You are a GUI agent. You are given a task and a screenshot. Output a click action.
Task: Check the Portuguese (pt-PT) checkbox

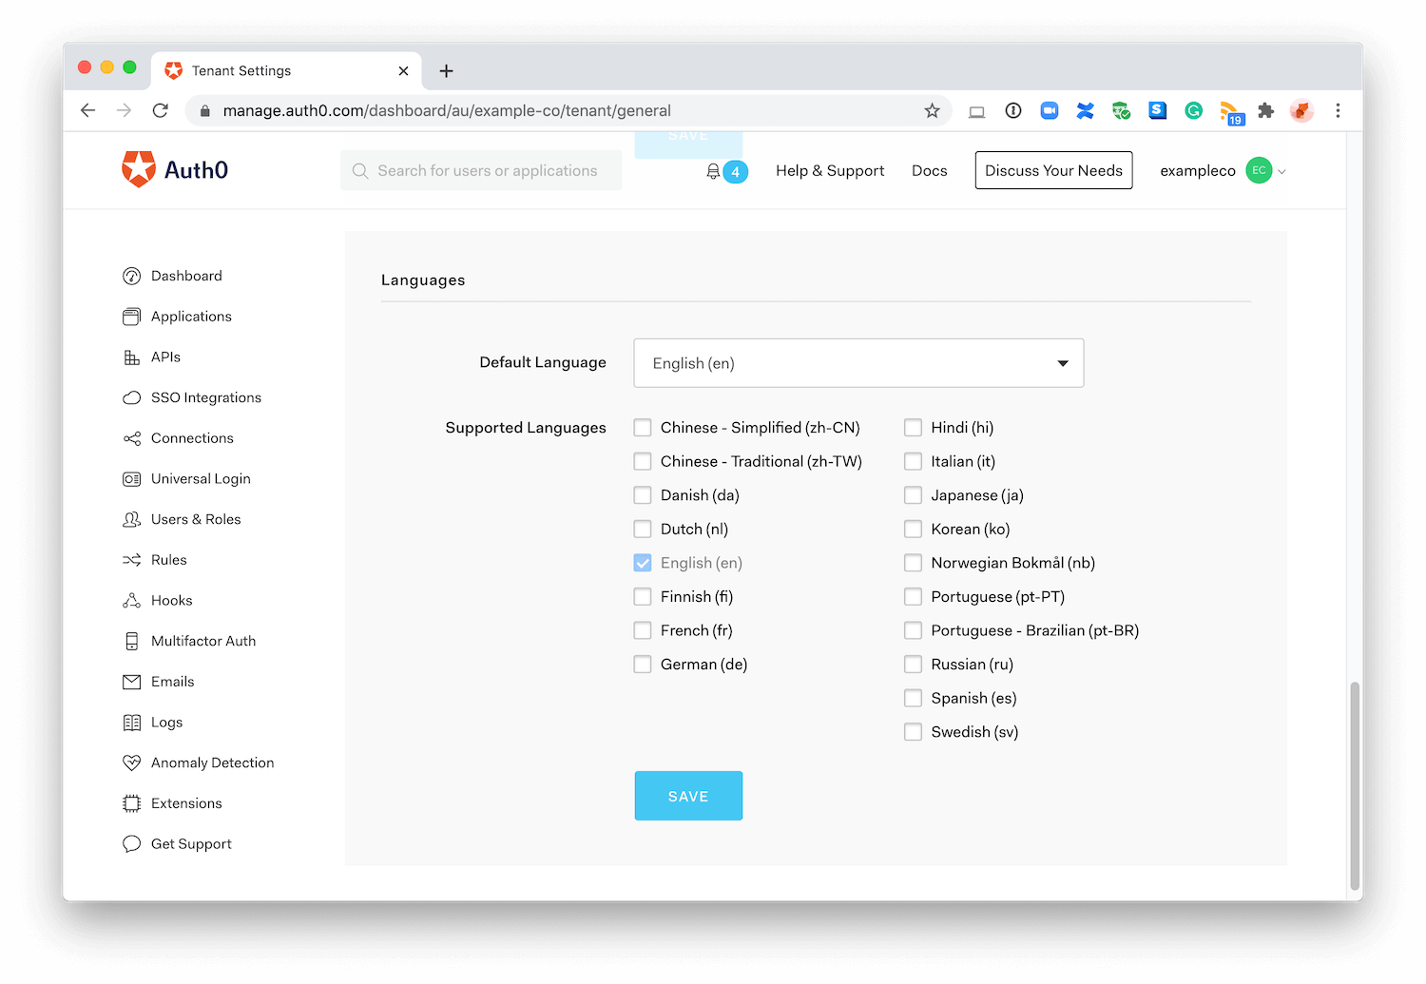pyautogui.click(x=913, y=597)
